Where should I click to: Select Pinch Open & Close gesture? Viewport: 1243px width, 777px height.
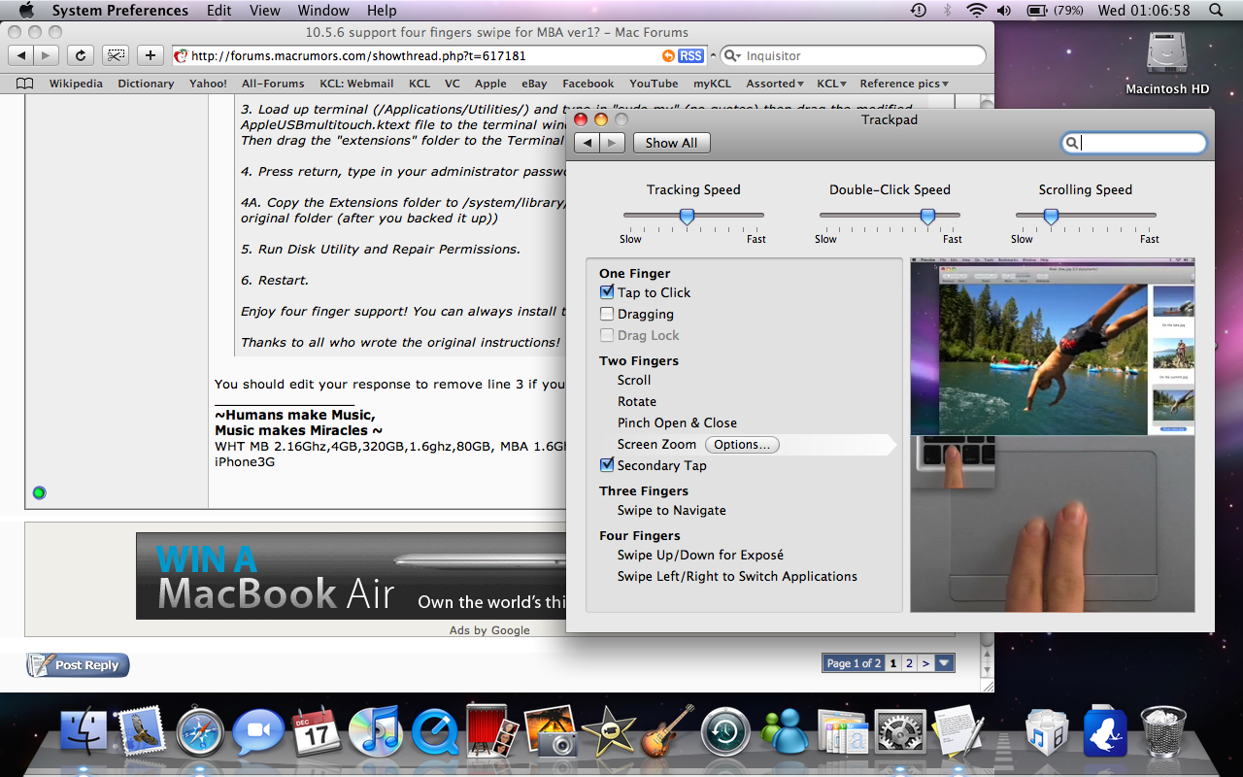click(677, 422)
